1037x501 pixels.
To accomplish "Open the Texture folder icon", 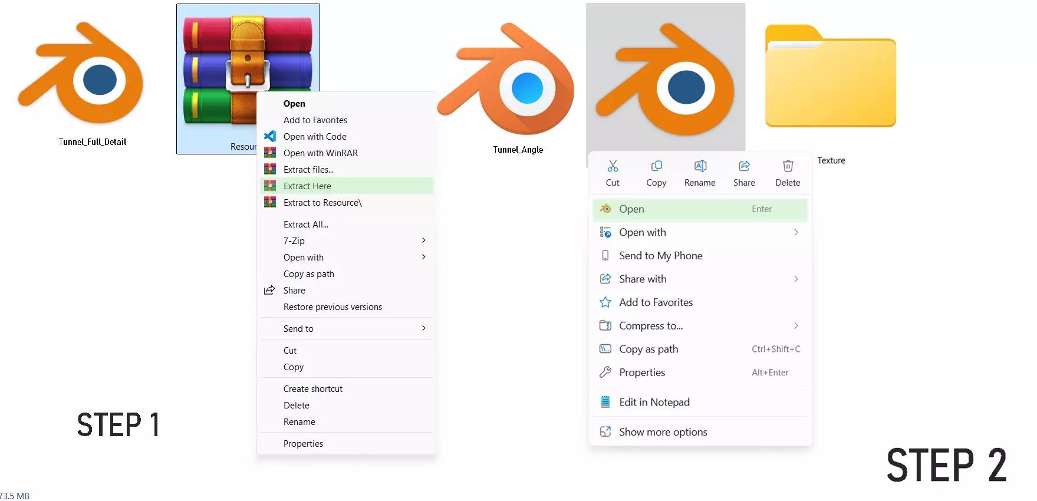I will [830, 75].
